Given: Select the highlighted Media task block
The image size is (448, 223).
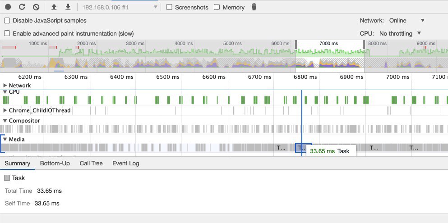Looking at the screenshot, I should [304, 148].
